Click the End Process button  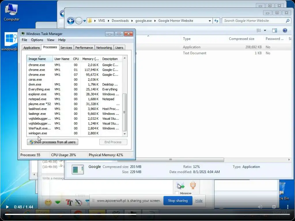(113, 142)
